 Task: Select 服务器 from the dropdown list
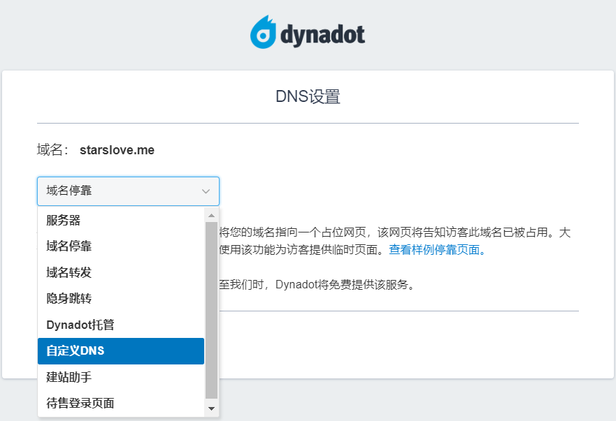click(x=121, y=220)
